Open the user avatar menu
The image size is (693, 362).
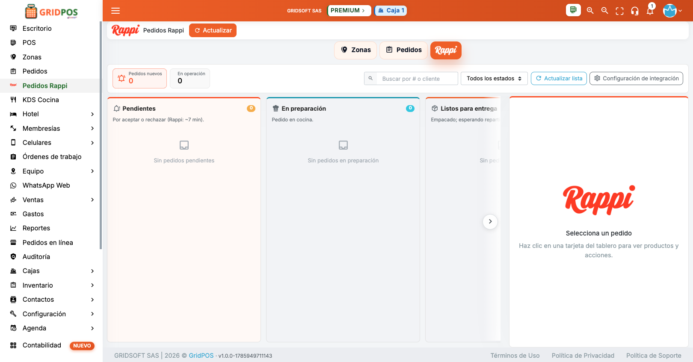coord(672,11)
